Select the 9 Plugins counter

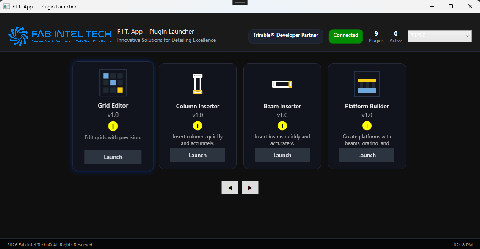click(x=376, y=37)
